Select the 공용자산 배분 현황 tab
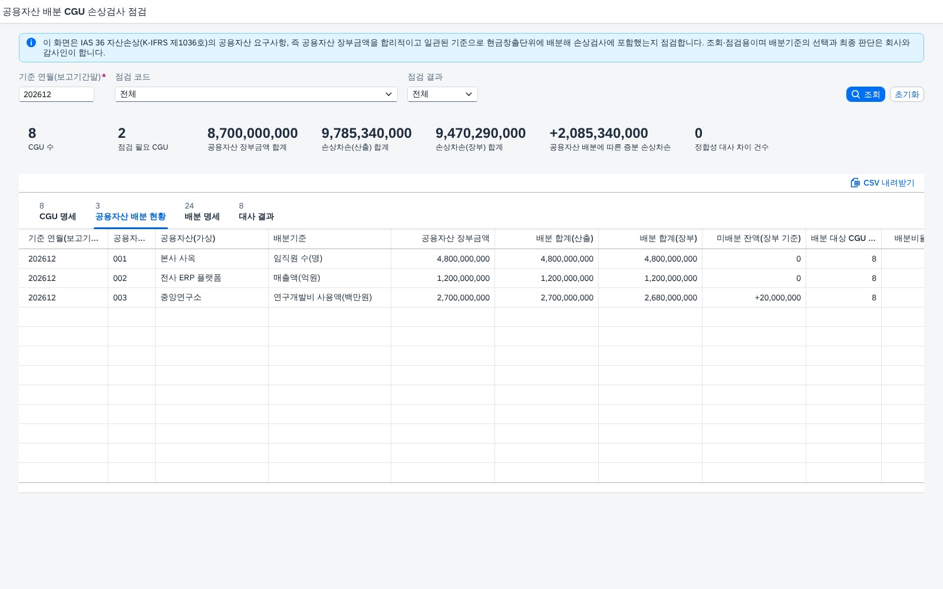943x589 pixels. pos(131,211)
